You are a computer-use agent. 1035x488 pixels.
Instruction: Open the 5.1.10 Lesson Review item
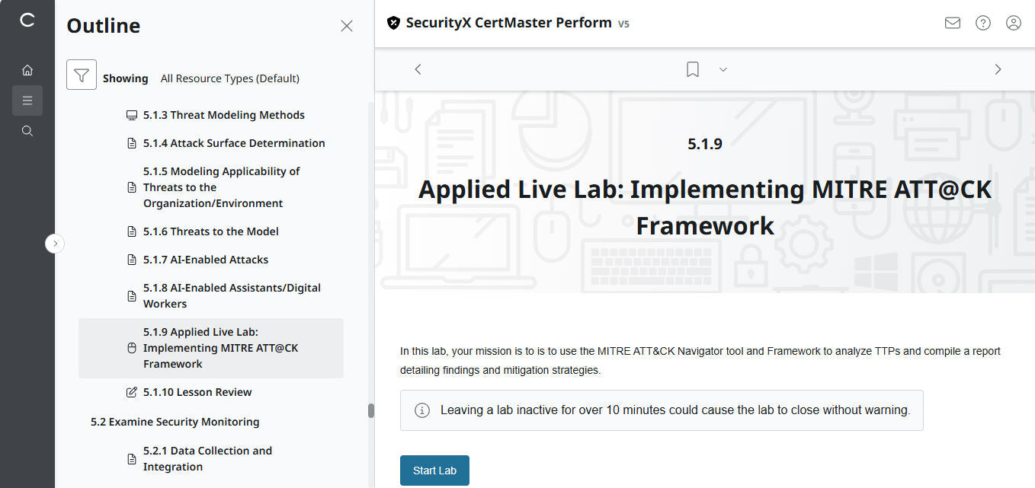click(197, 391)
